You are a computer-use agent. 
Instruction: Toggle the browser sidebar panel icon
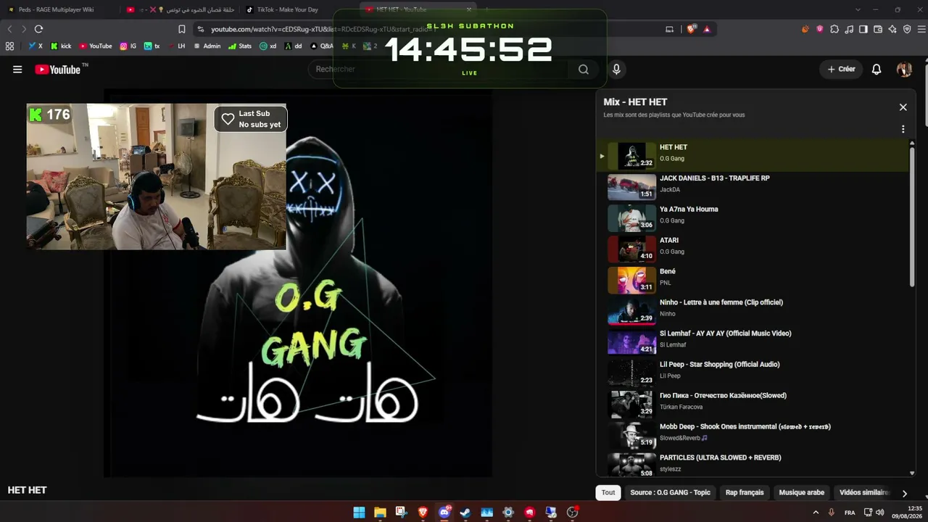coord(863,29)
